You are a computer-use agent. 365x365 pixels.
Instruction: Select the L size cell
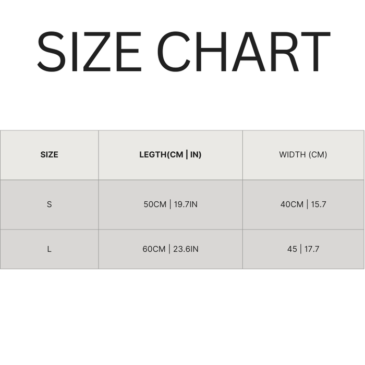pyautogui.click(x=49, y=249)
